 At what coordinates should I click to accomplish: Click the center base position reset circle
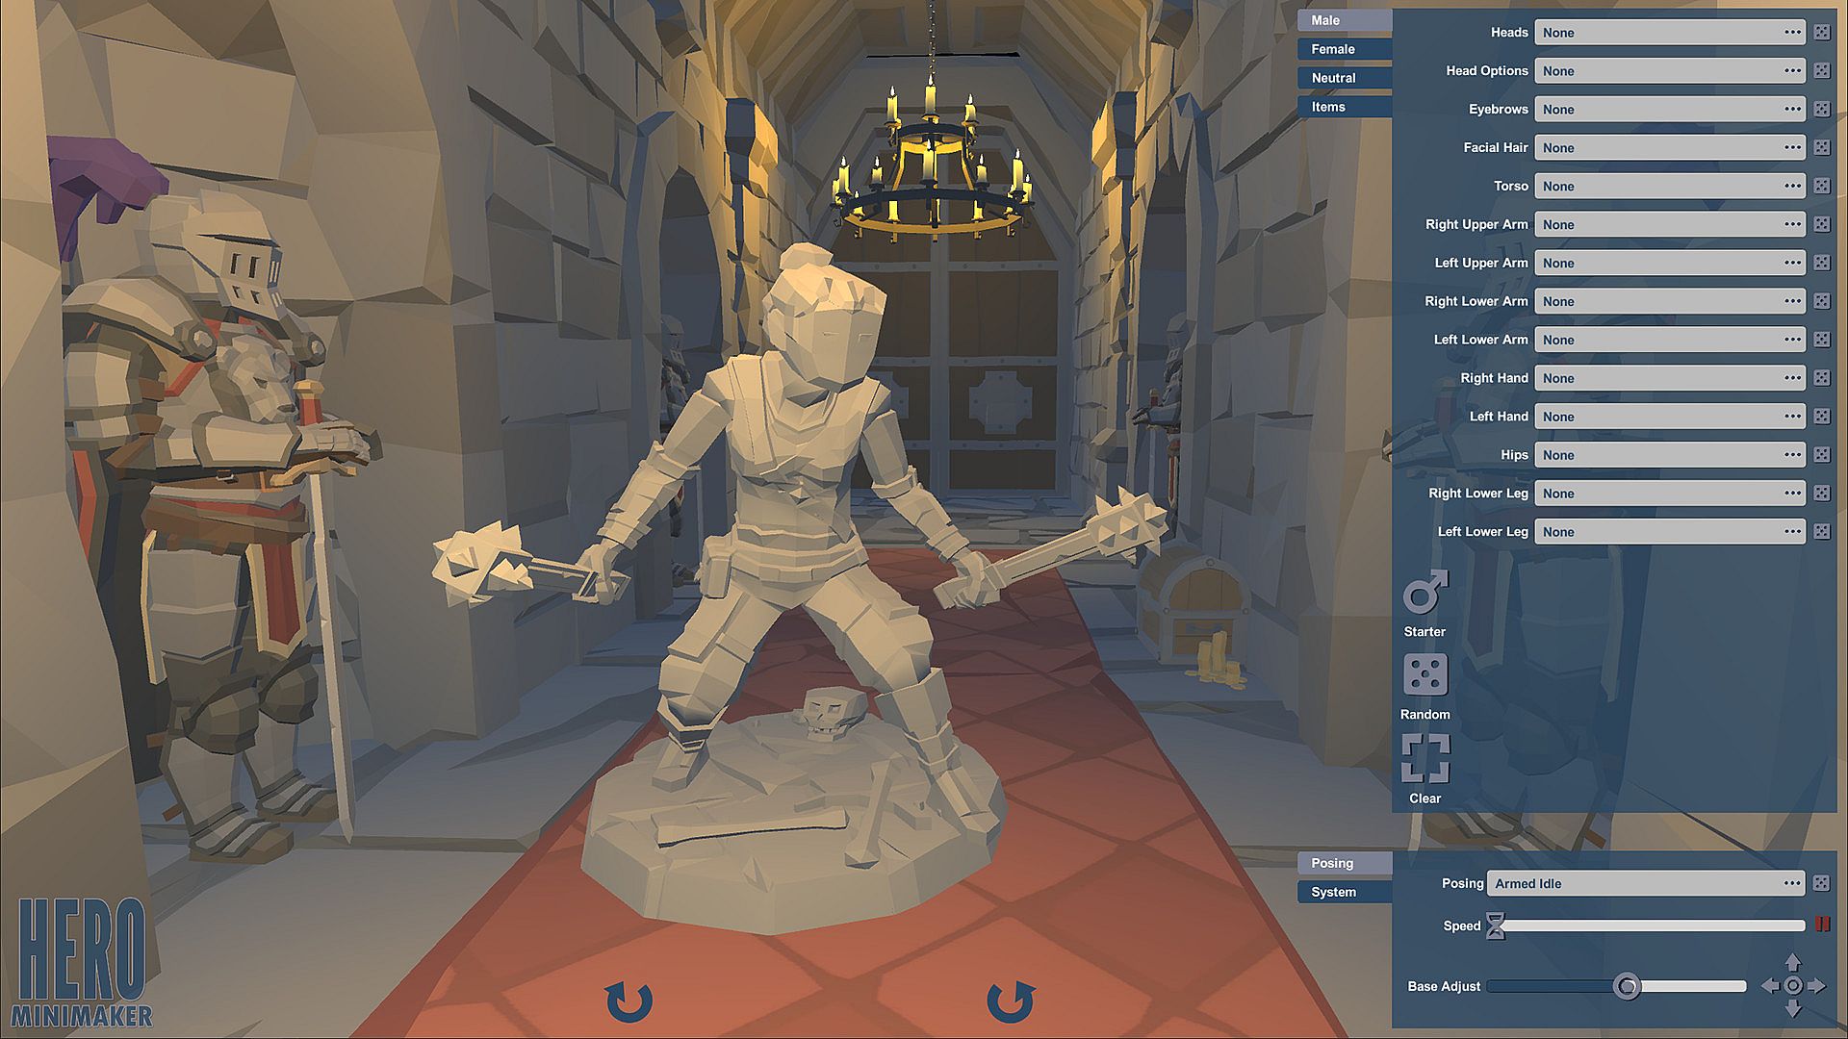(1792, 986)
